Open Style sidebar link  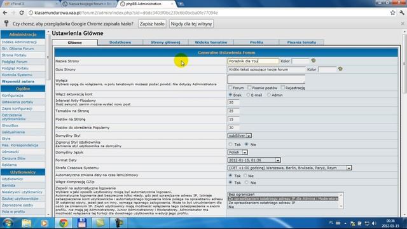click(6, 139)
